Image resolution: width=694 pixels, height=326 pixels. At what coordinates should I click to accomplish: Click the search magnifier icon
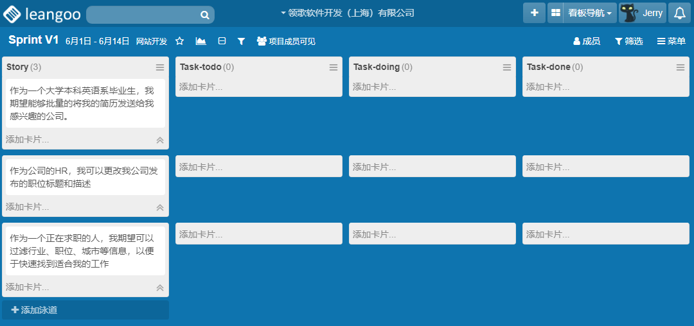tap(204, 15)
